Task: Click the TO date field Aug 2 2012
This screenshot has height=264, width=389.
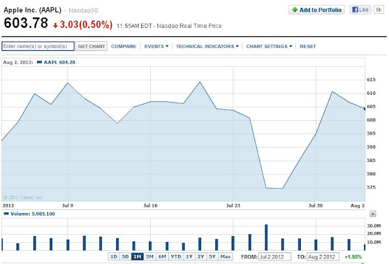Action: [x=323, y=257]
